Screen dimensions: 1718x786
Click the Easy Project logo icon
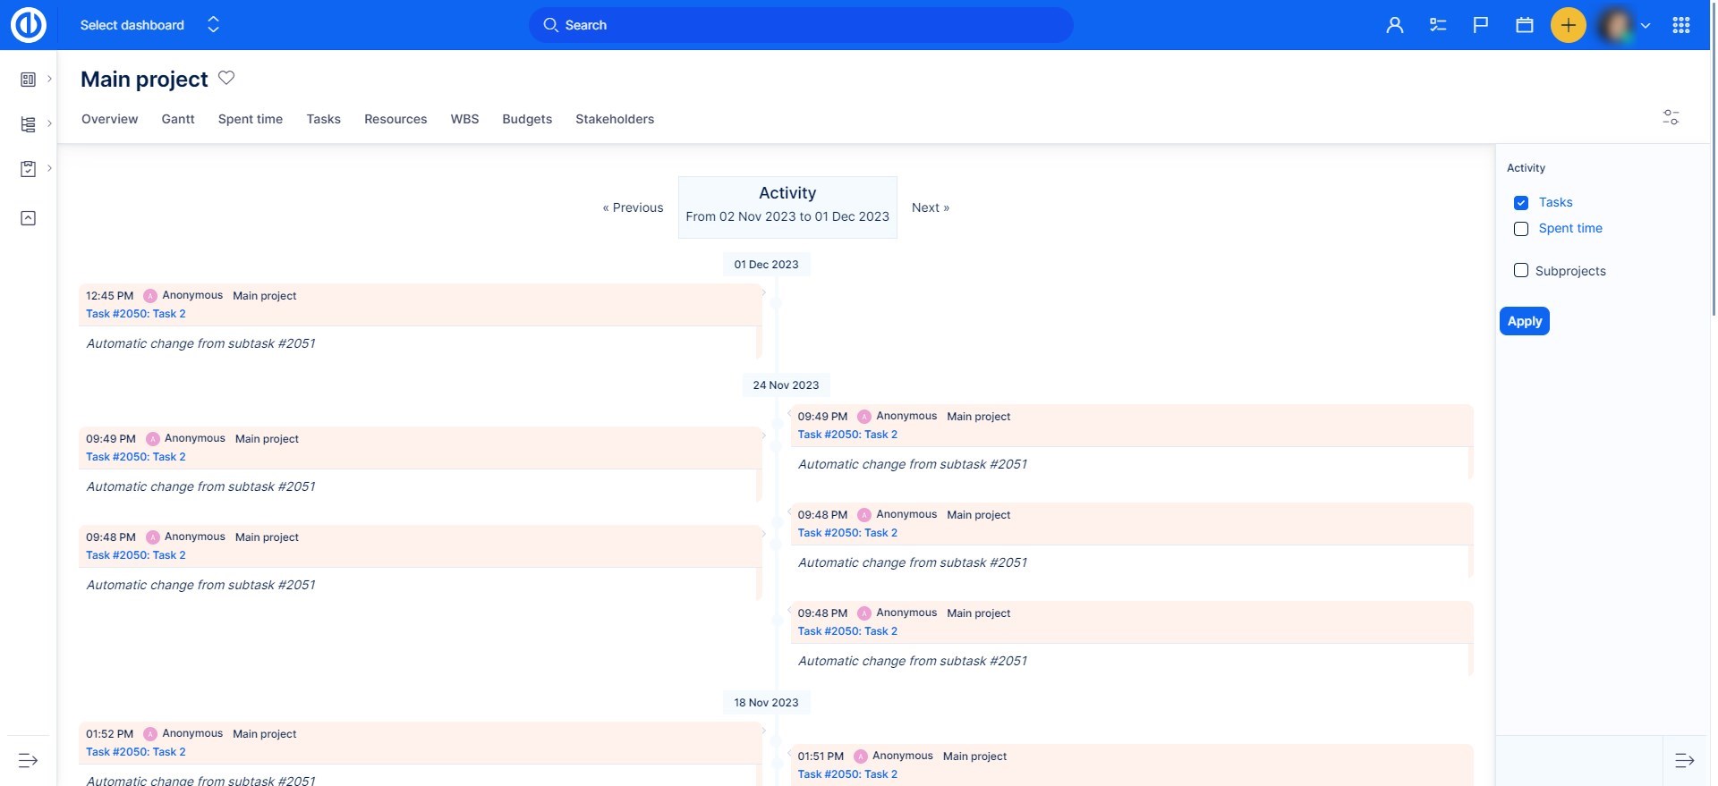[28, 25]
